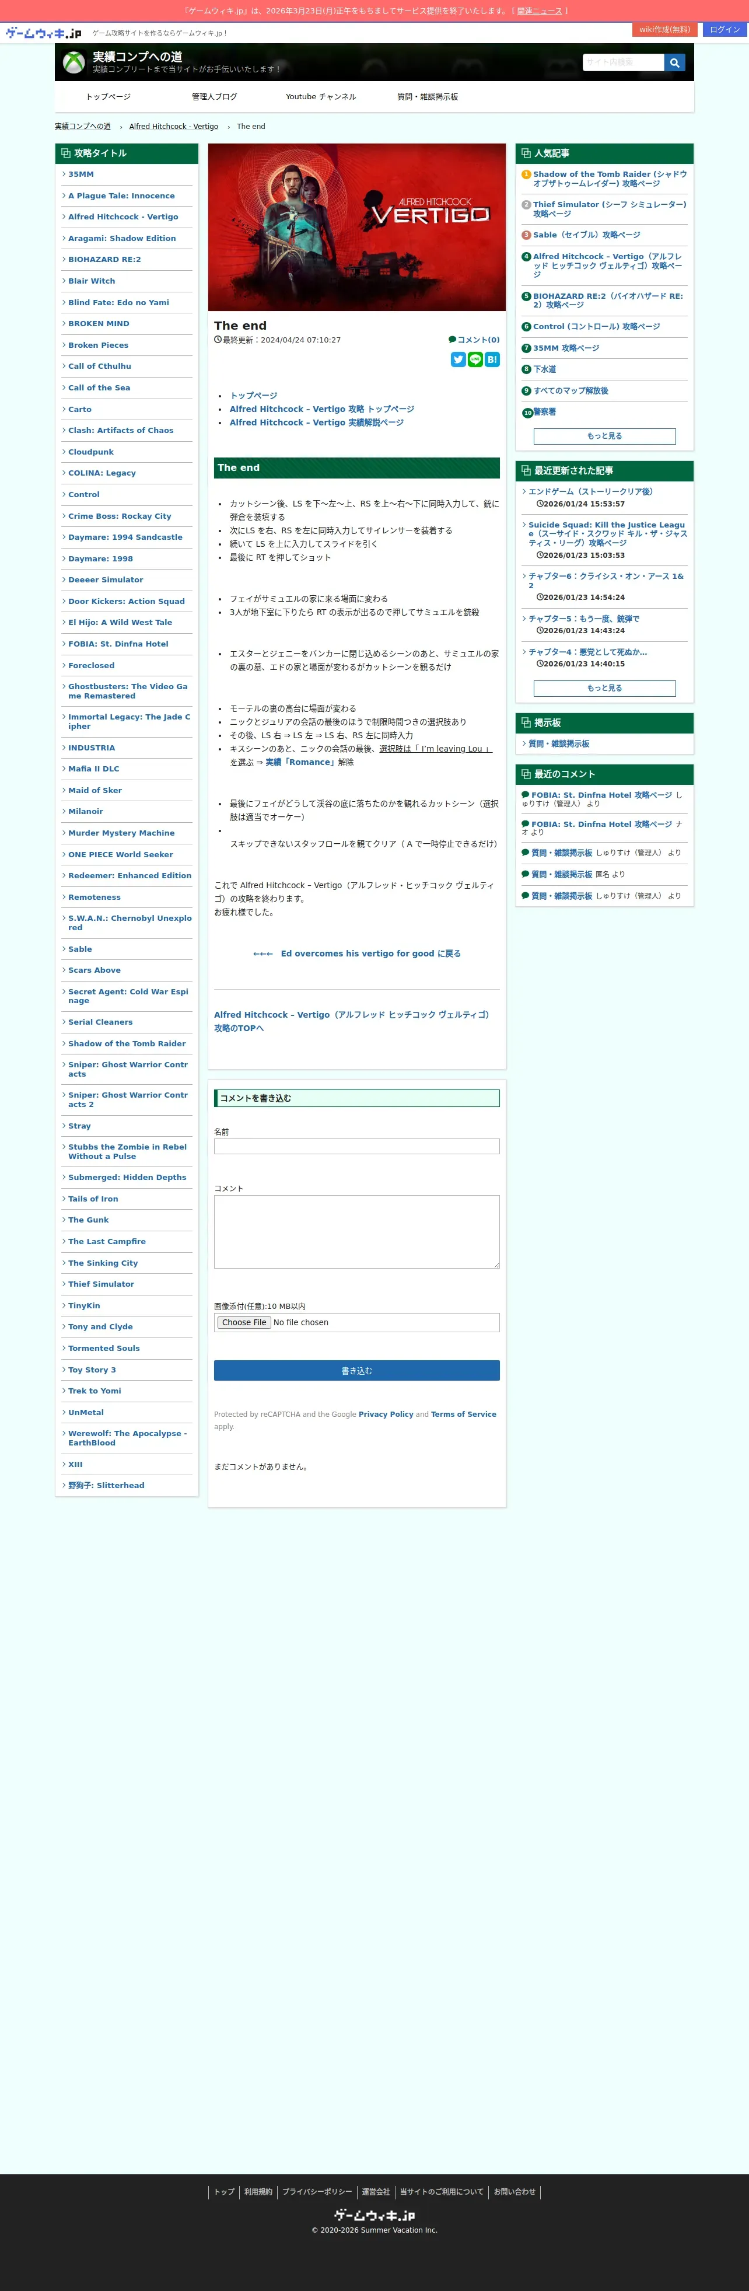Open 質問・雑談掲示板 in 掲示板 panel
The height and width of the screenshot is (2291, 749).
point(559,743)
